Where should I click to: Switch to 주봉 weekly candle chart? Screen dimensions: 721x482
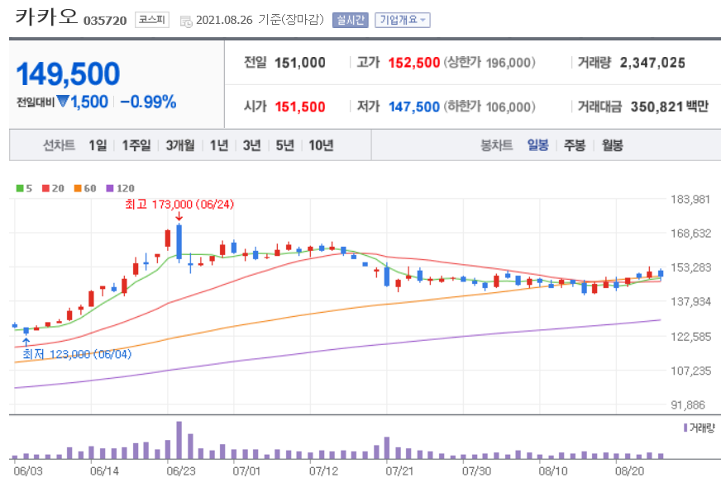point(575,145)
